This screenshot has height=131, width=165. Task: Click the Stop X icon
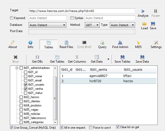point(16,57)
